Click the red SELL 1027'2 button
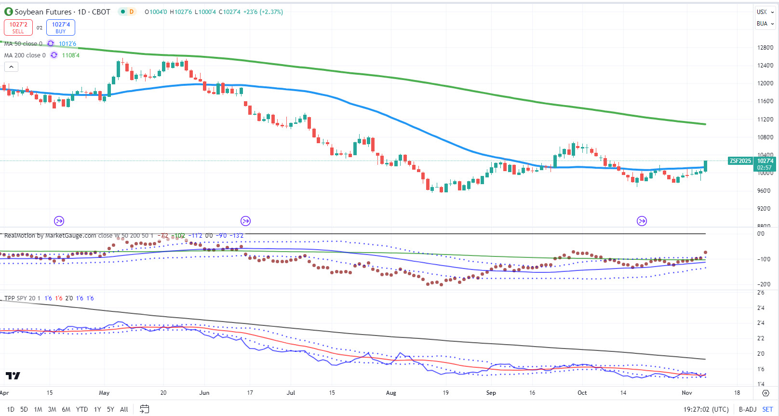The width and height of the screenshot is (779, 416). (18, 27)
